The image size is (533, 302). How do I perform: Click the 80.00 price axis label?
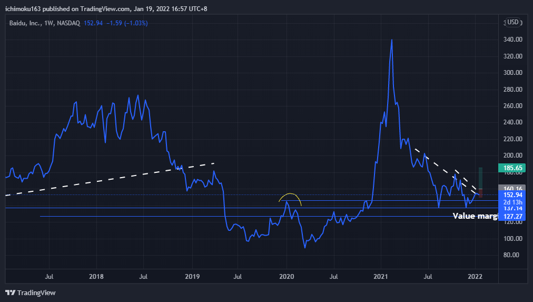click(x=511, y=255)
